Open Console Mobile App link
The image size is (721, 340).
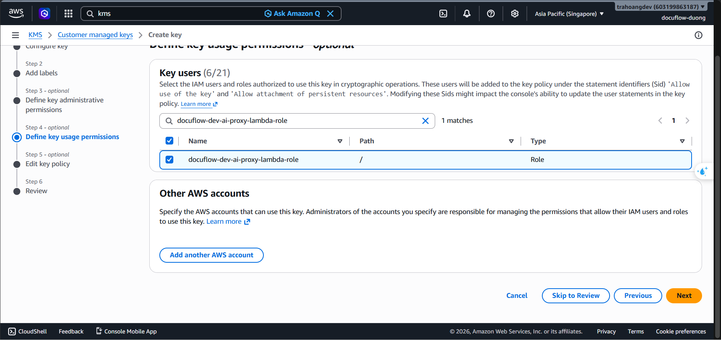(x=126, y=331)
